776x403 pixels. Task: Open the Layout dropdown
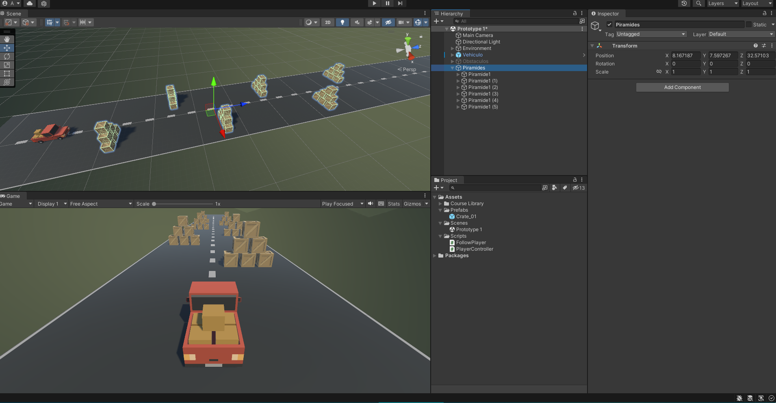click(x=757, y=3)
